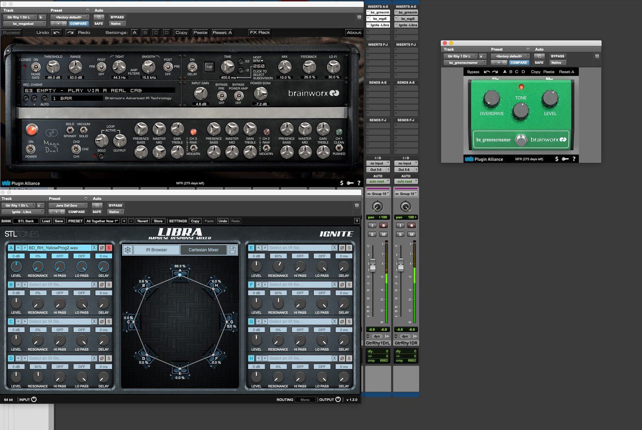
Task: Click the Libra output power icon
Action: coord(338,400)
